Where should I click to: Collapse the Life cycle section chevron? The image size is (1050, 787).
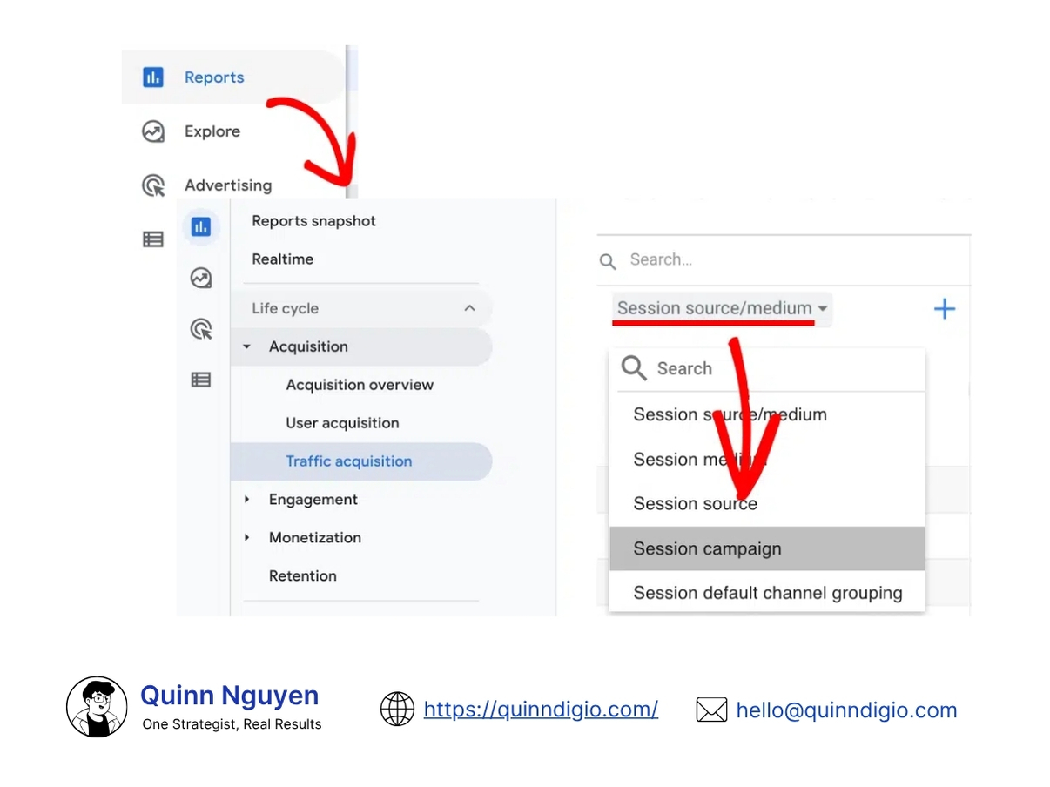[x=470, y=308]
